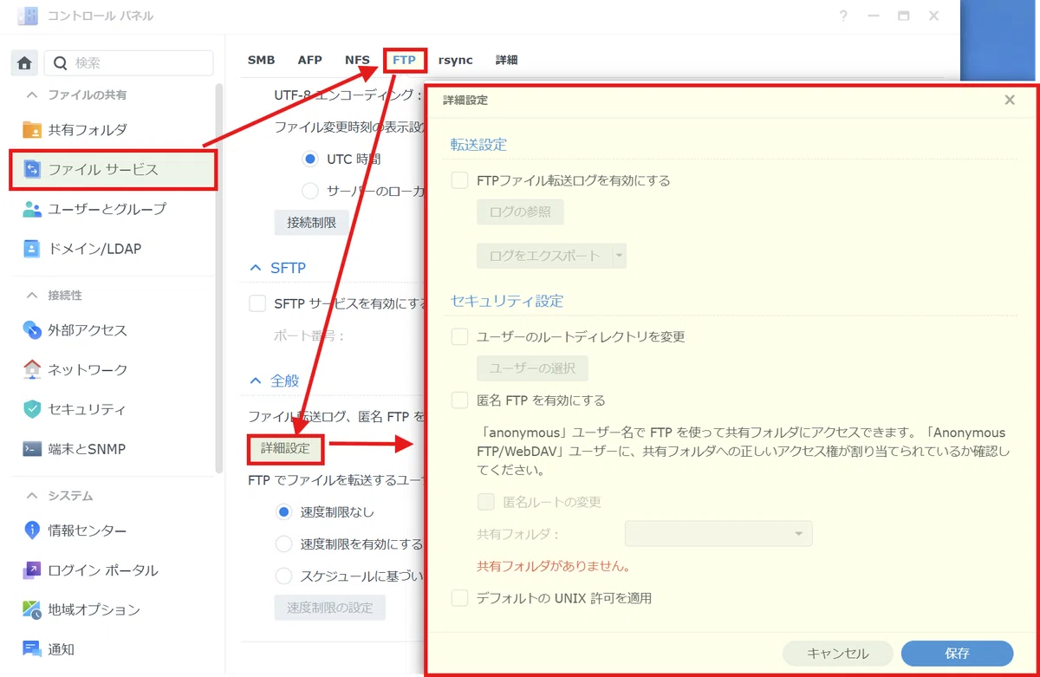
Task: Check ユーザーのルートディレクトリを変更 option
Action: tap(459, 336)
